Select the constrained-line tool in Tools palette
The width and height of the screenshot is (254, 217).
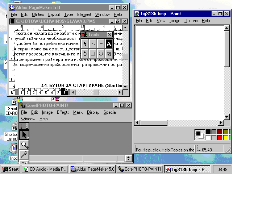tap(101, 43)
